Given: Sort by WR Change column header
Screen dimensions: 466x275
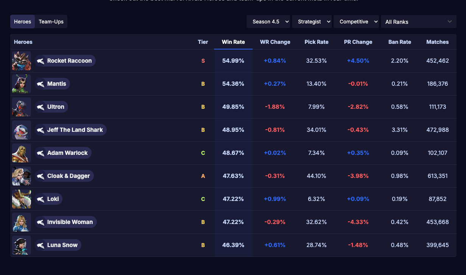Looking at the screenshot, I should 275,42.
